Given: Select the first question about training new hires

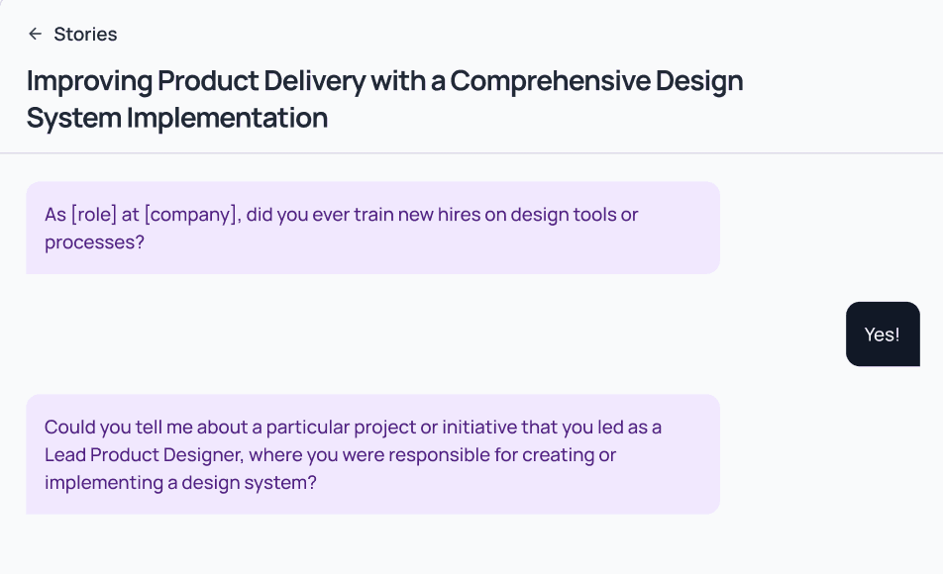Looking at the screenshot, I should [372, 228].
